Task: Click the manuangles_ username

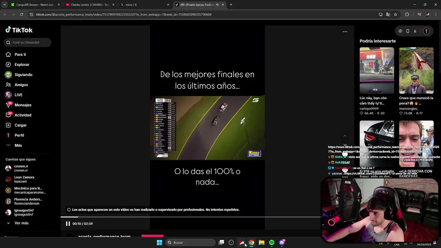Action: [409, 108]
